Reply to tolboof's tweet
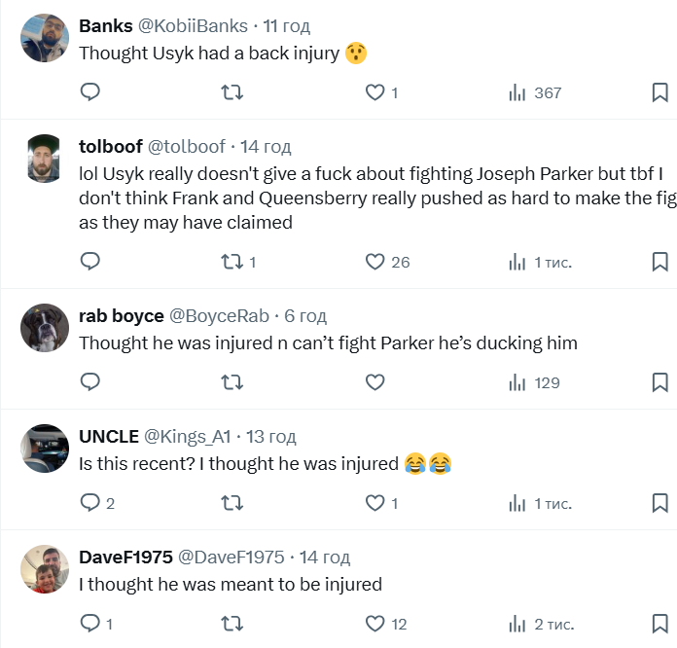The image size is (677, 648). tap(89, 262)
